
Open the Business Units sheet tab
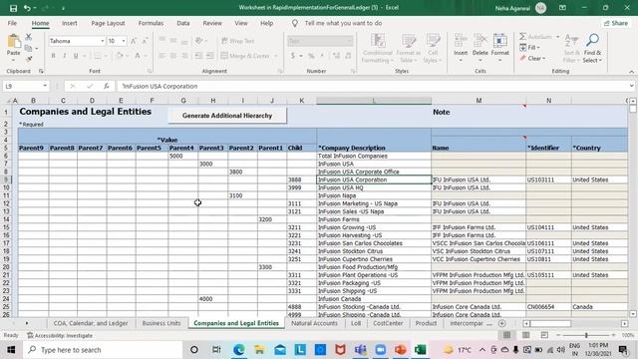(x=161, y=323)
